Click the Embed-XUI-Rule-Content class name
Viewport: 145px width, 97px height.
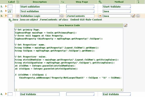point(86,20)
